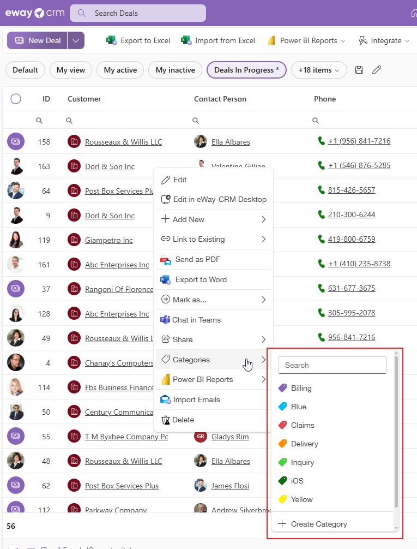The height and width of the screenshot is (549, 417).
Task: Open Power BI Reports in the toolbar
Action: coord(306,40)
